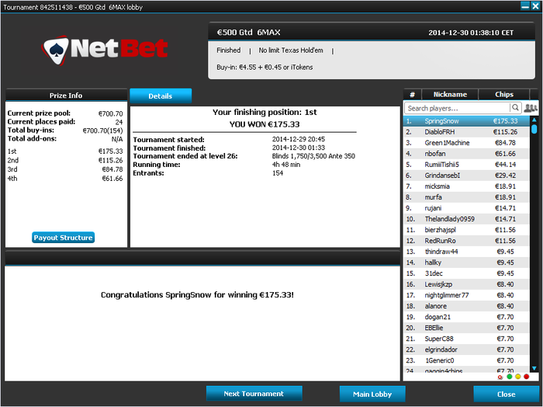Click the player list scroll-up arrow
Viewport: 543px width, 407px height.
click(534, 120)
